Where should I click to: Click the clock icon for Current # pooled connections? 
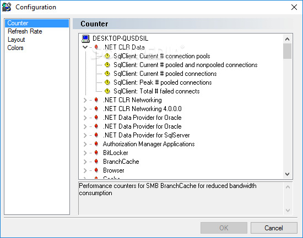[x=107, y=74]
